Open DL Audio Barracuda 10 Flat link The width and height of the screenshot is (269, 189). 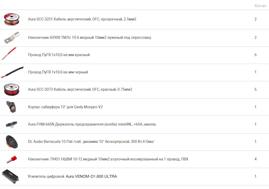91,142
